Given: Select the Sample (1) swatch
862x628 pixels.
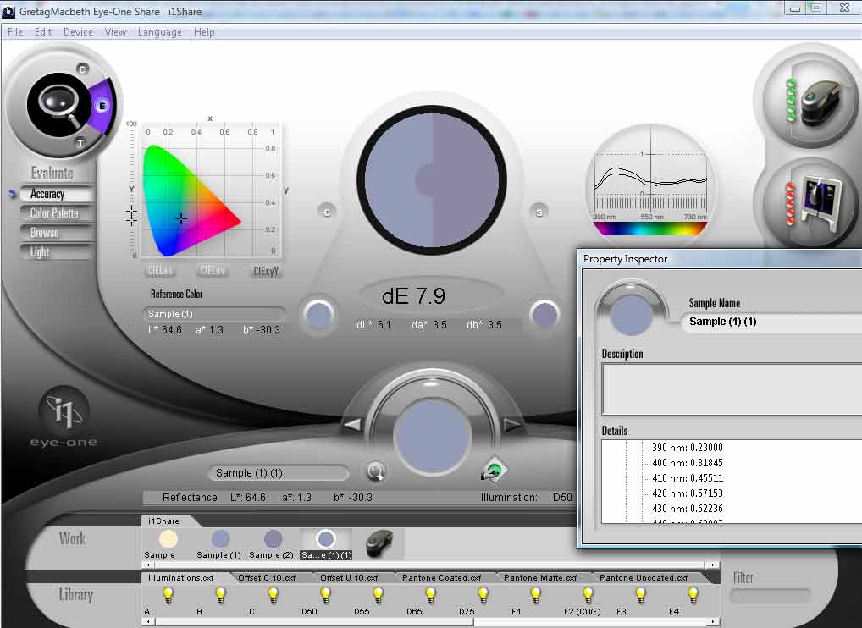Looking at the screenshot, I should coord(220,538).
